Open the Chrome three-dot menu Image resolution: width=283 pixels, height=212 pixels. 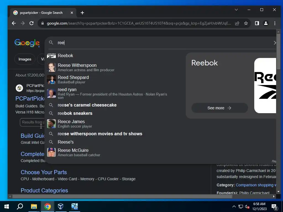coord(275,23)
